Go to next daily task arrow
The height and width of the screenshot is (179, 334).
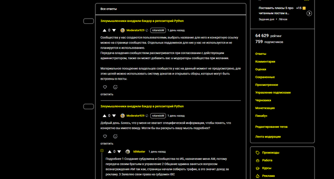(309, 13)
